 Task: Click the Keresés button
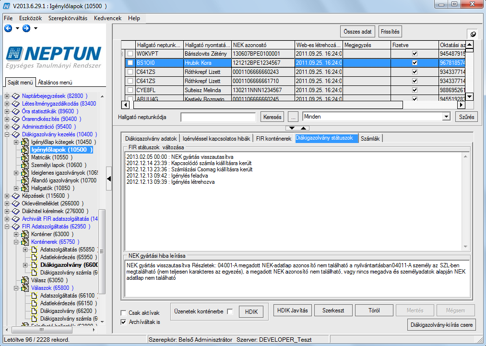pos(273,117)
